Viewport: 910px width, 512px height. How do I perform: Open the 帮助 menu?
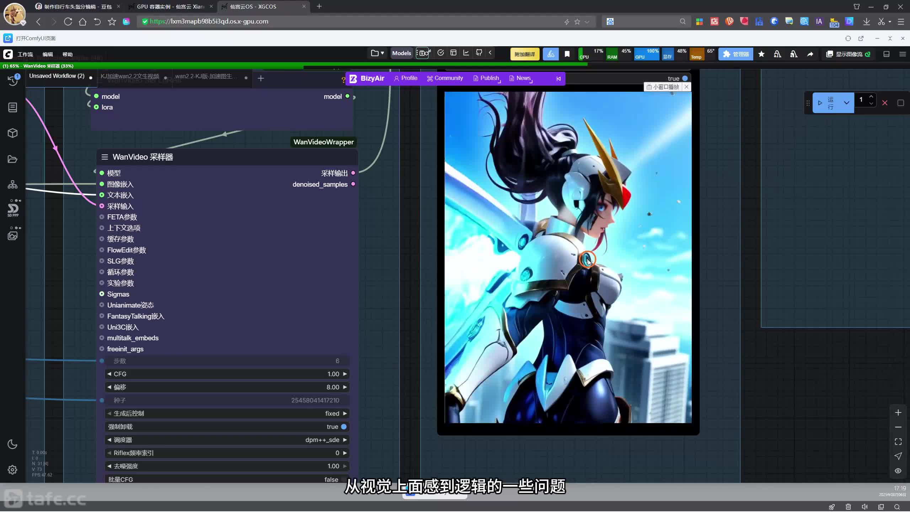click(x=68, y=54)
